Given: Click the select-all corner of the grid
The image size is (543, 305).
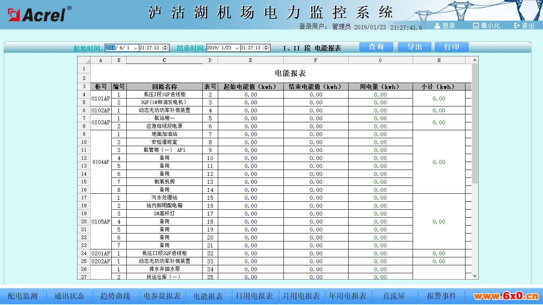Looking at the screenshot, I should coord(84,60).
